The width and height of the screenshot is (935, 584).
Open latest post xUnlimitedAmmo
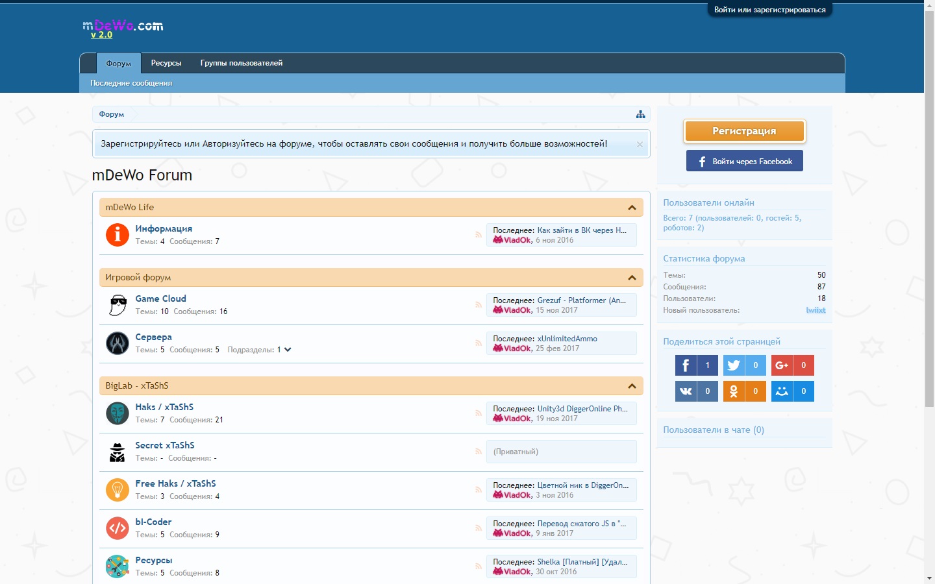[567, 339]
